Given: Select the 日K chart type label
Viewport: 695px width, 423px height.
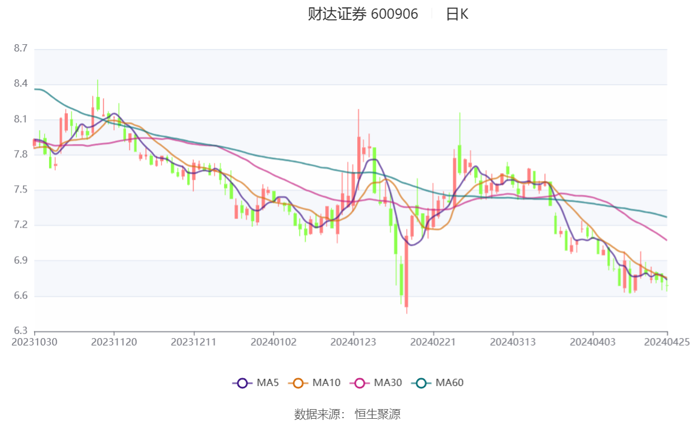Looking at the screenshot, I should point(457,14).
